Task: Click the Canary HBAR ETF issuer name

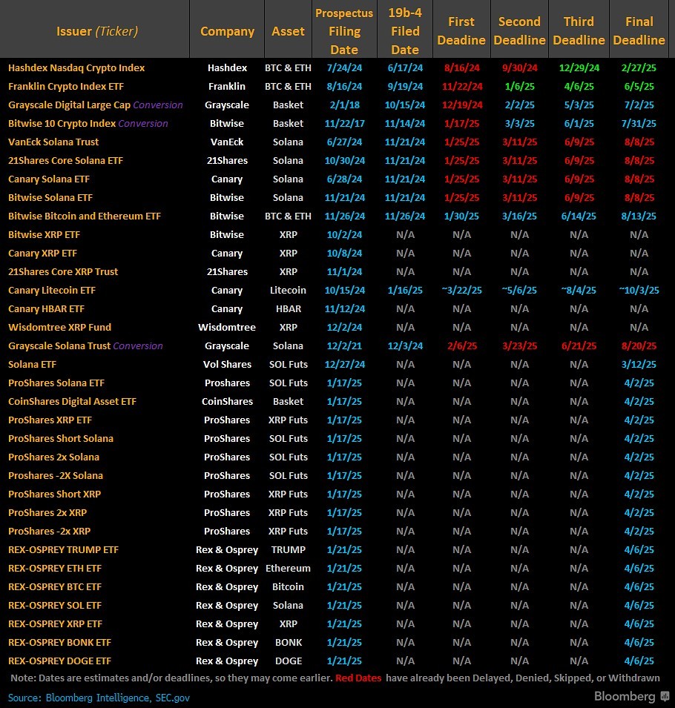Action: click(46, 308)
